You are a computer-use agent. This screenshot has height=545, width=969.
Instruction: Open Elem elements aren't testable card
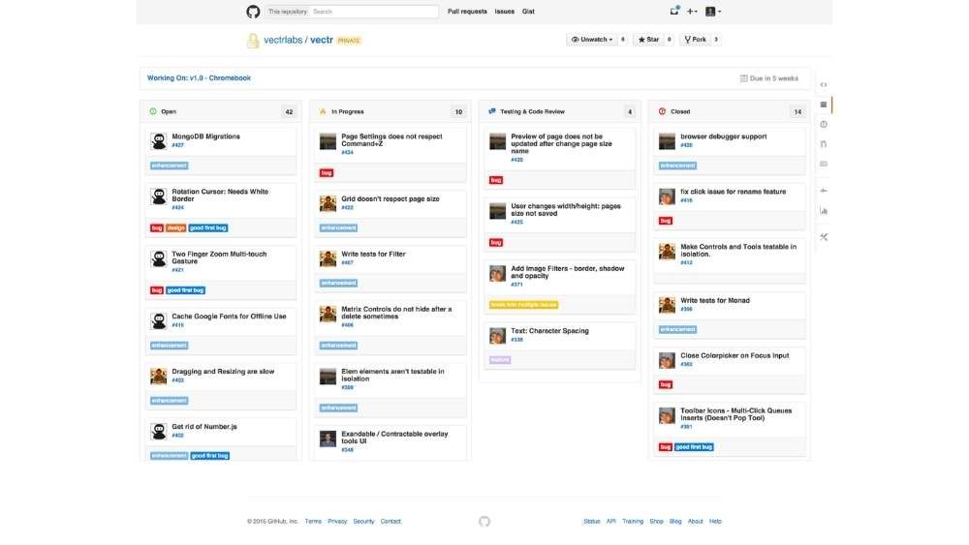click(392, 375)
